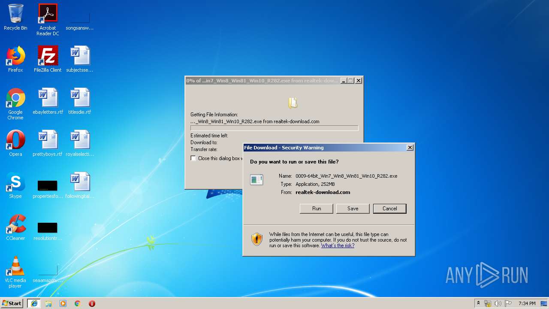
Task: Open the Recycle Bin desktop icon
Action: (15, 17)
